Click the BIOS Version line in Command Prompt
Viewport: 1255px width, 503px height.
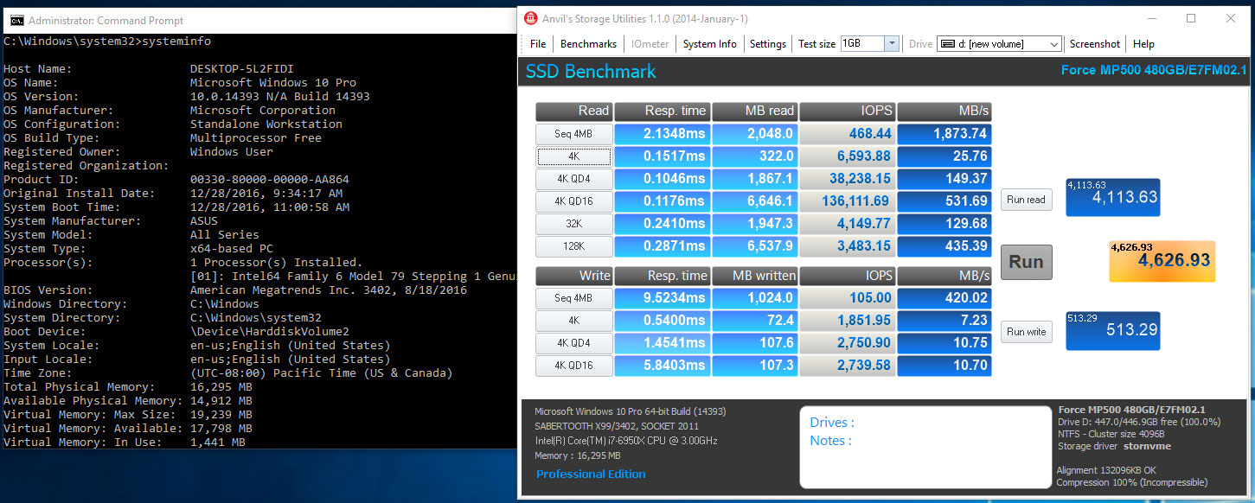click(235, 290)
